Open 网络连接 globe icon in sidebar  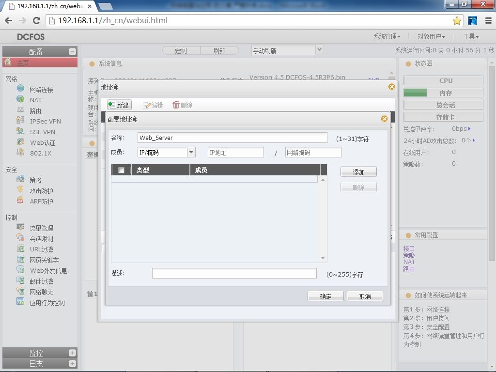click(x=20, y=88)
